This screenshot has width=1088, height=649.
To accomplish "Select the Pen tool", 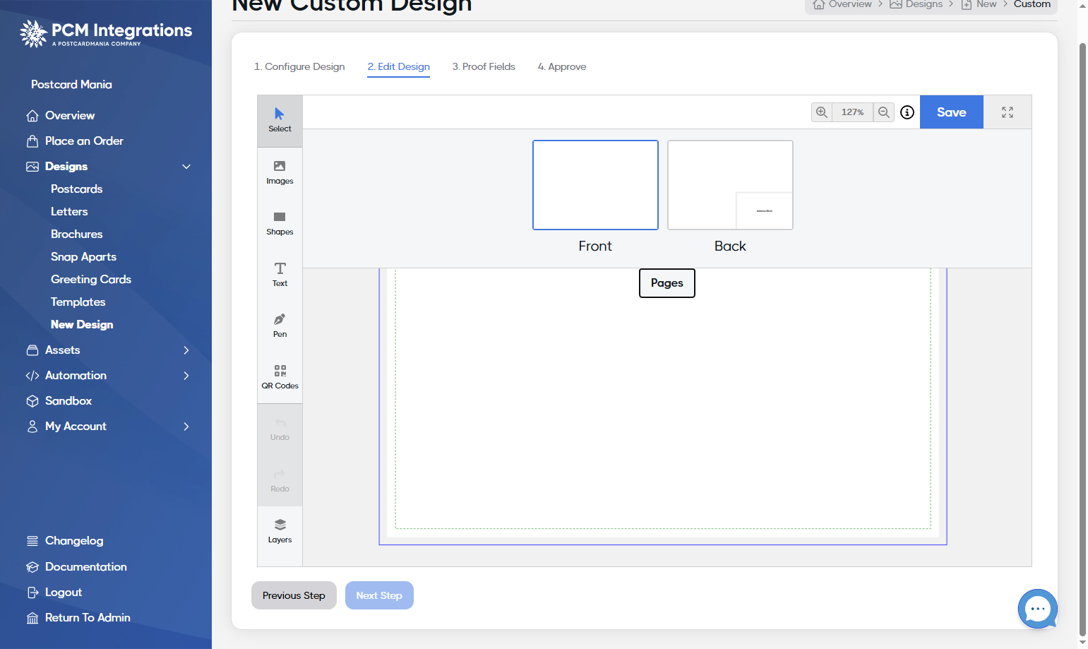I will (280, 326).
